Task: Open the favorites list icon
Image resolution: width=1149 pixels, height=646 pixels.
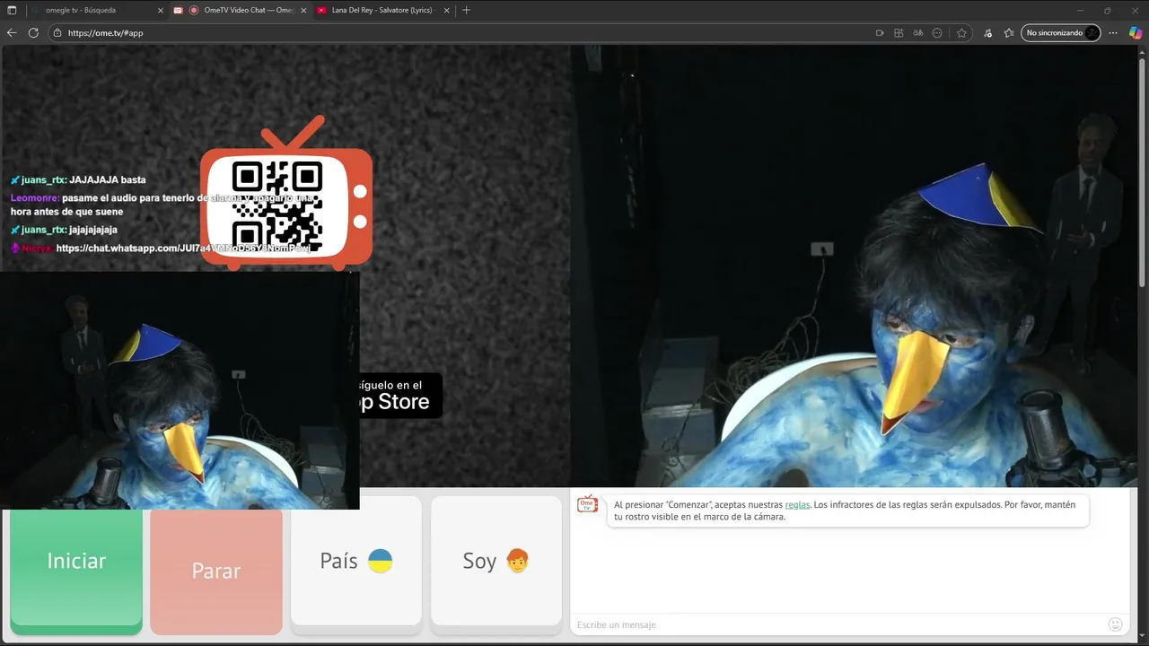Action: [x=1009, y=32]
